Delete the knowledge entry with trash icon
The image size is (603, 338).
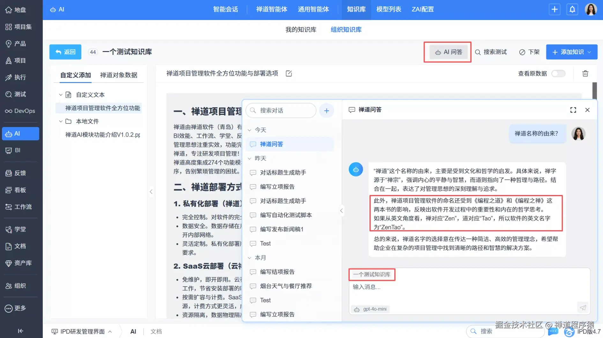click(x=585, y=74)
